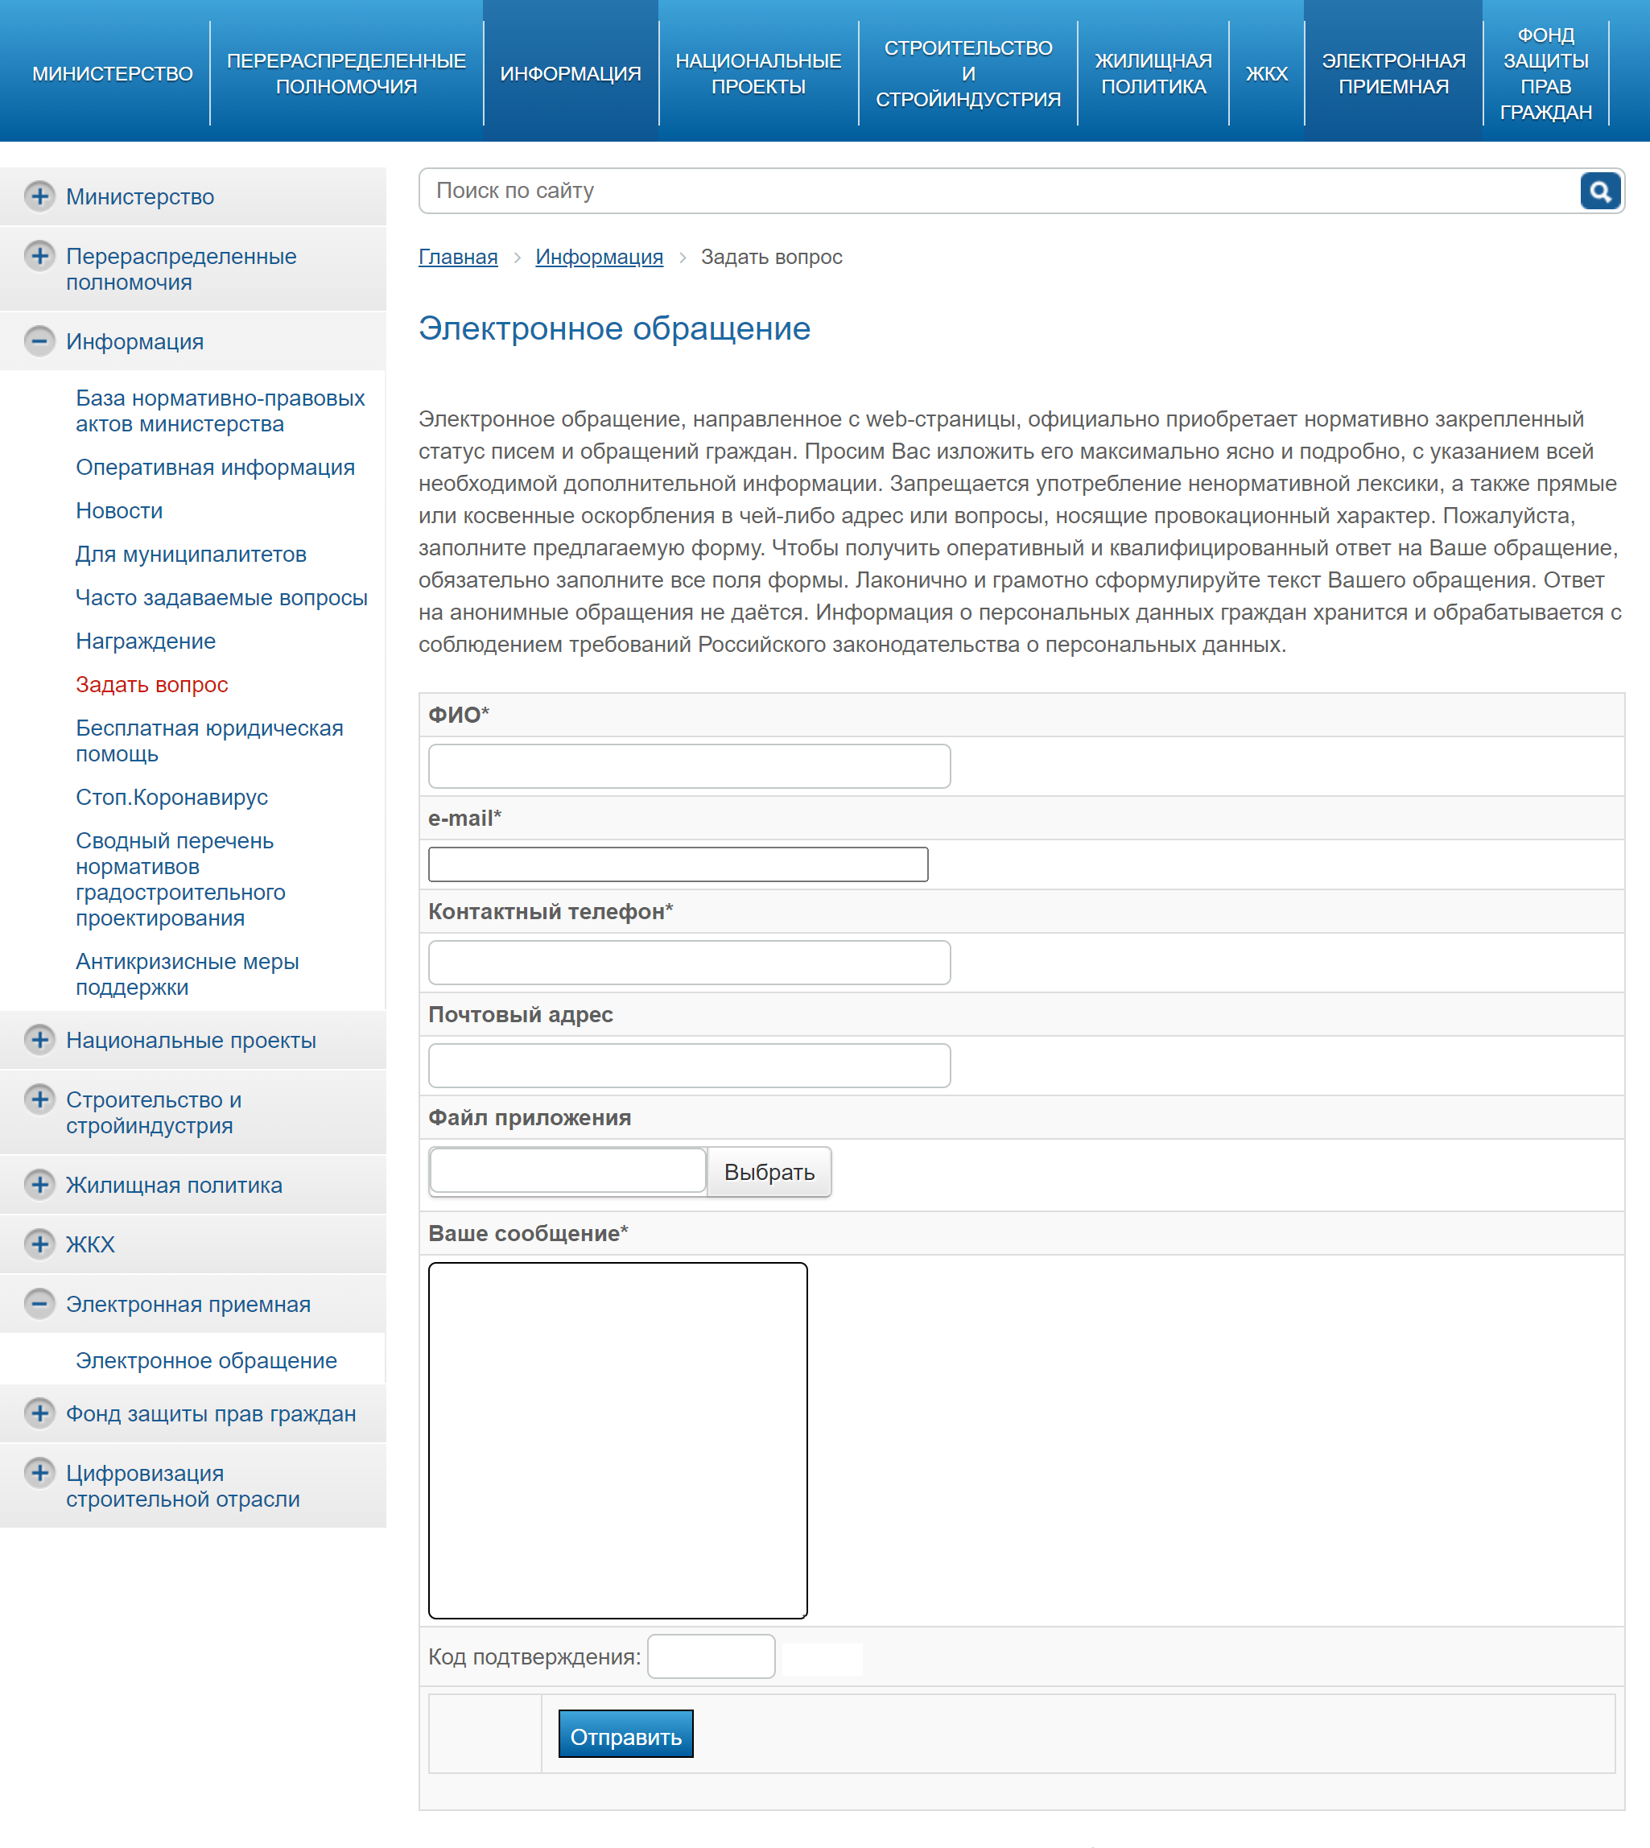1650x1848 pixels.
Task: Click the Выбрать file attachment button
Action: pos(769,1173)
